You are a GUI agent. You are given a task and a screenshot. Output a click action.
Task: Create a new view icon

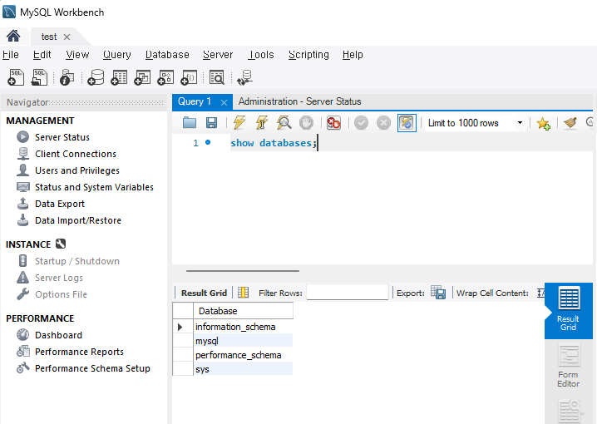142,77
